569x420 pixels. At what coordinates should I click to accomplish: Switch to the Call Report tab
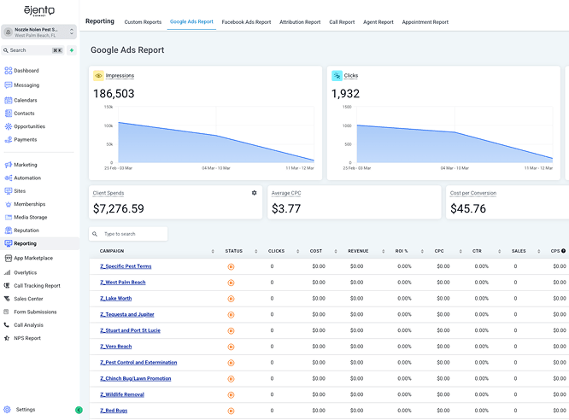342,22
